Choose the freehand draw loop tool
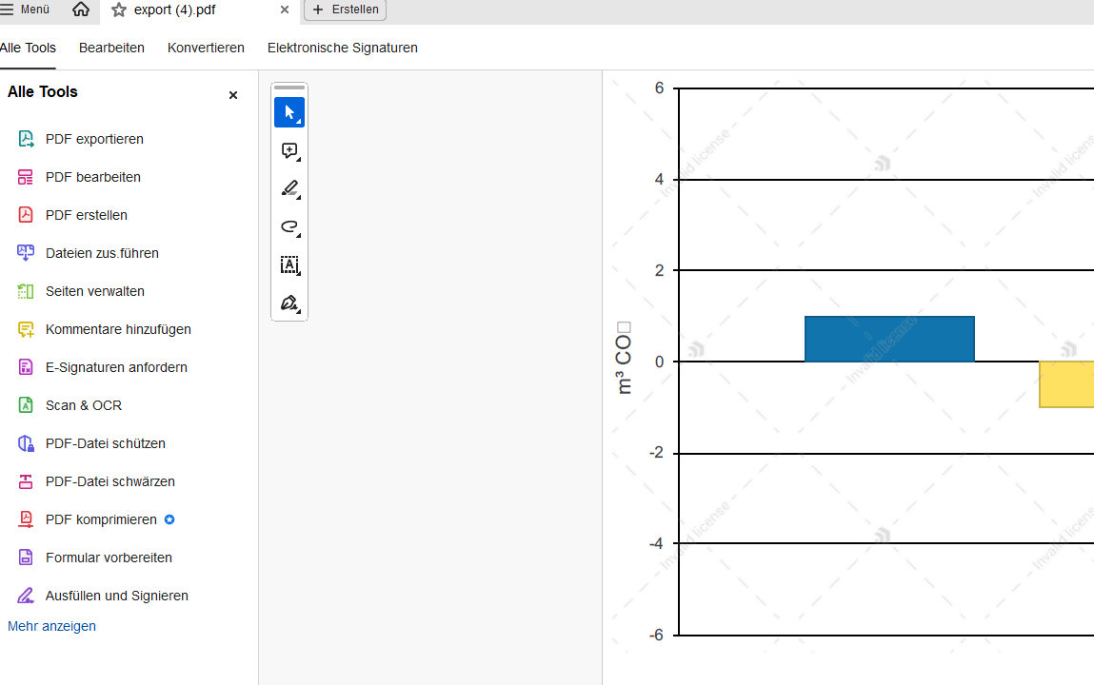Image resolution: width=1094 pixels, height=685 pixels. coord(289,226)
